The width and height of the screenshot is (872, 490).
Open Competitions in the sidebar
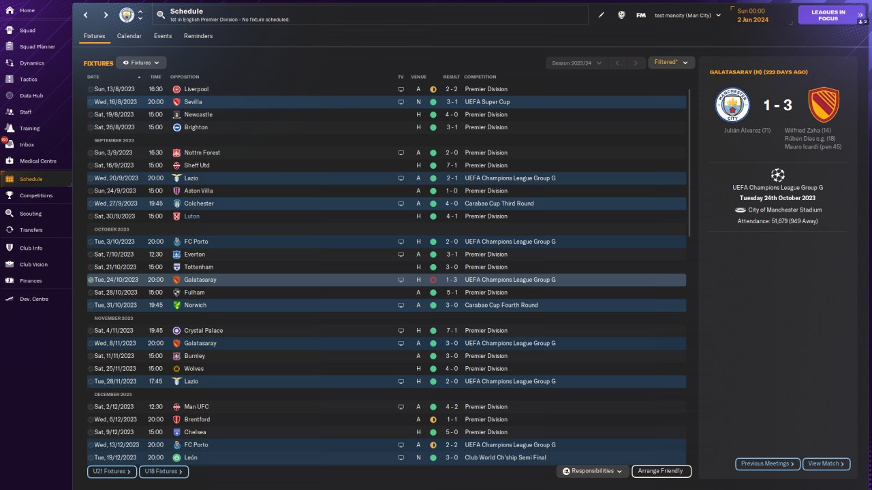(x=36, y=195)
